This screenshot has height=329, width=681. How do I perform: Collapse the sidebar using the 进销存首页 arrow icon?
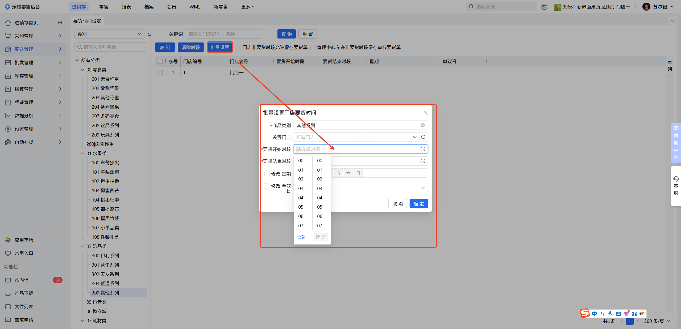coord(60,23)
